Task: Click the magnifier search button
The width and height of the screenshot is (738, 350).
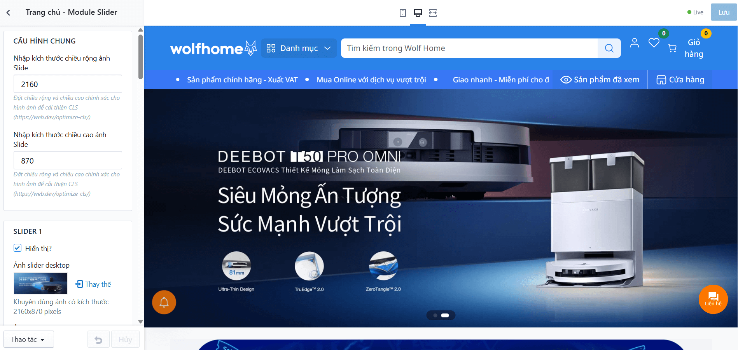Action: point(609,48)
